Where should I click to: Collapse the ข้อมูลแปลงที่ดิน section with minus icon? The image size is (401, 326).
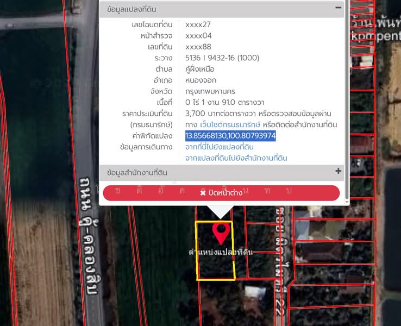tap(338, 8)
